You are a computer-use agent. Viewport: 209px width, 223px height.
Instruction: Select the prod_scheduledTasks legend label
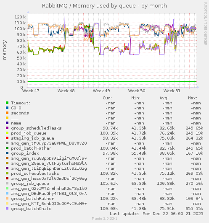pos(35,174)
